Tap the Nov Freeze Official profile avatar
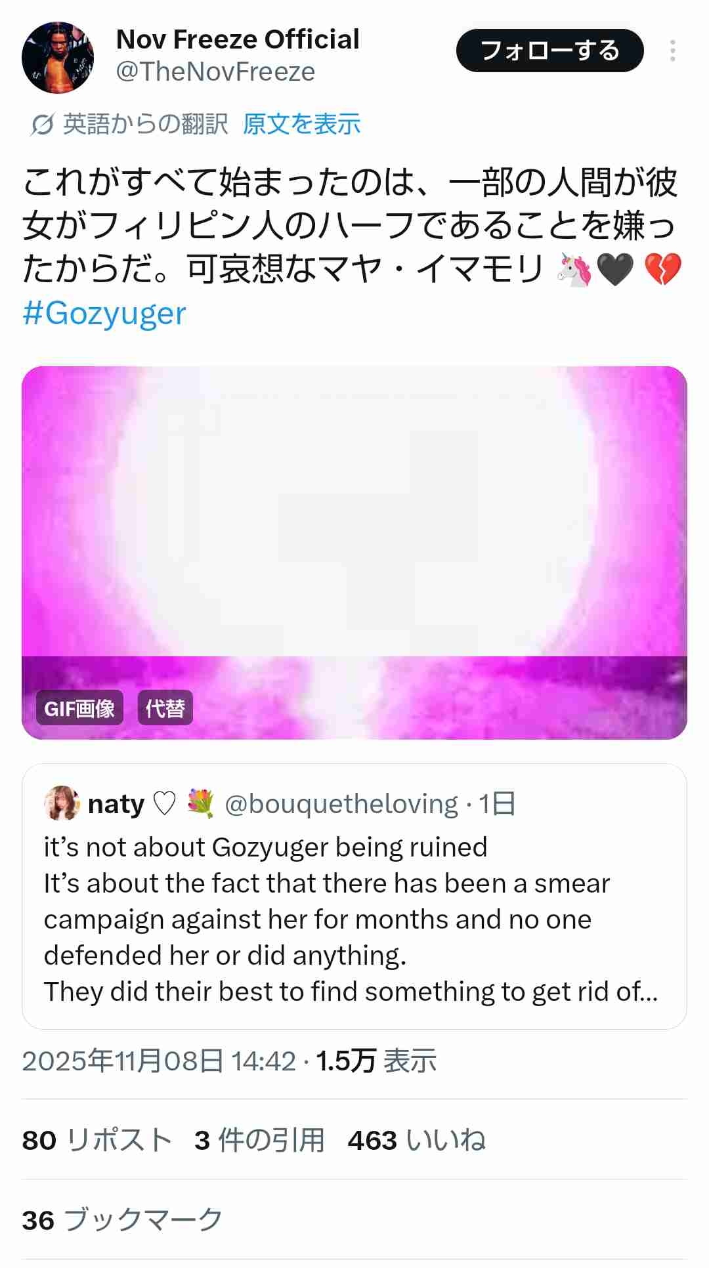 [x=58, y=58]
